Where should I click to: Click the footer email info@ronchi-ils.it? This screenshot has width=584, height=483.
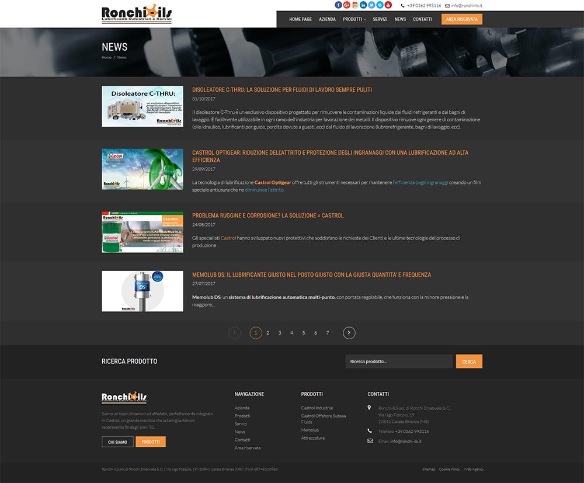pyautogui.click(x=406, y=442)
